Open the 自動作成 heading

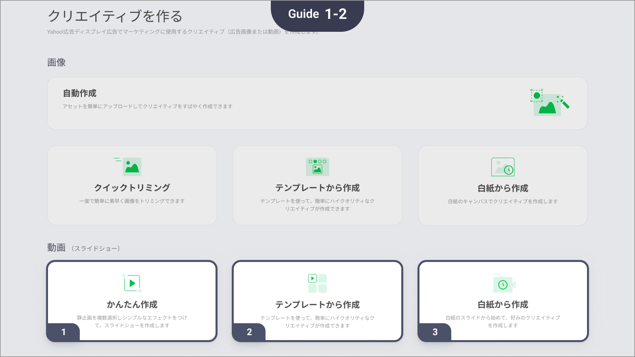(80, 93)
